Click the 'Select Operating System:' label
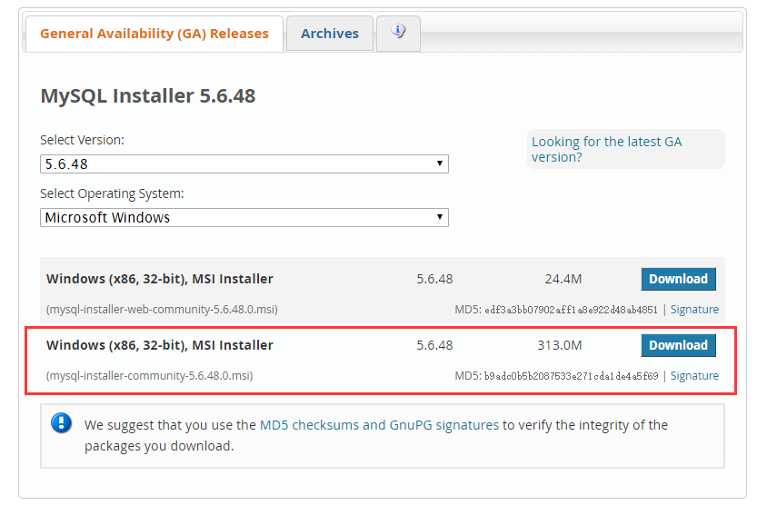This screenshot has height=505, width=757. (x=112, y=193)
